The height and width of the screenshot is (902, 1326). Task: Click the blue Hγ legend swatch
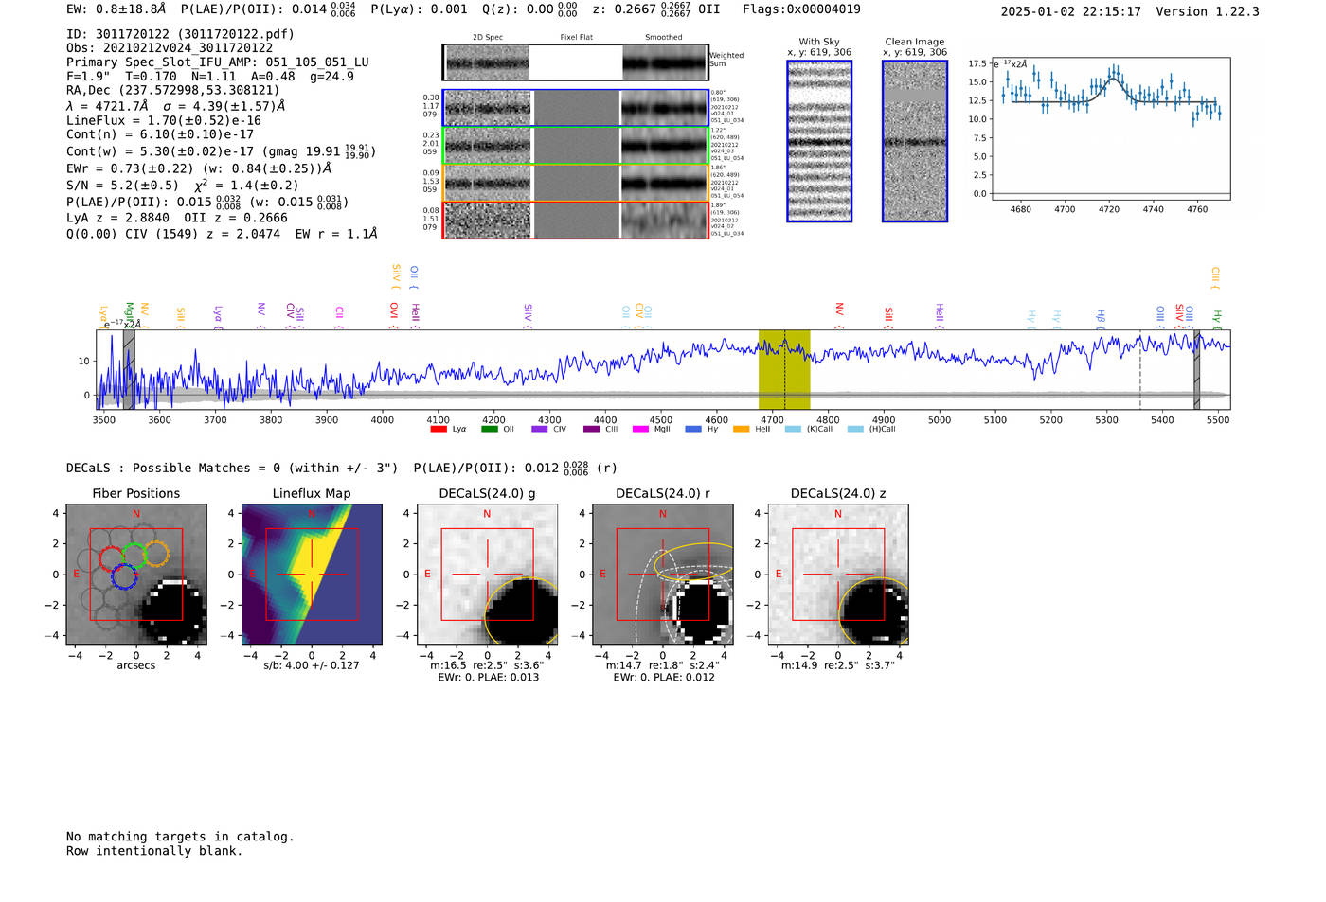tap(693, 429)
